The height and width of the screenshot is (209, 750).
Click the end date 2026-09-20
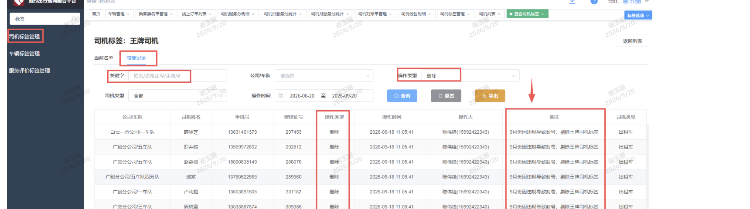click(x=344, y=96)
